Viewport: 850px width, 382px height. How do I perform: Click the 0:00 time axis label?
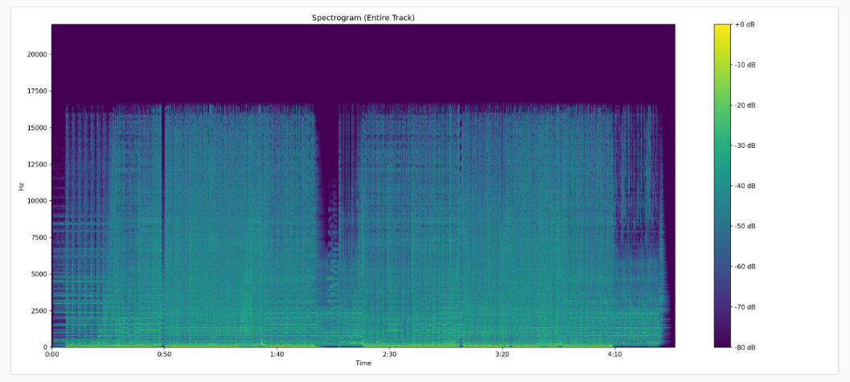(52, 355)
